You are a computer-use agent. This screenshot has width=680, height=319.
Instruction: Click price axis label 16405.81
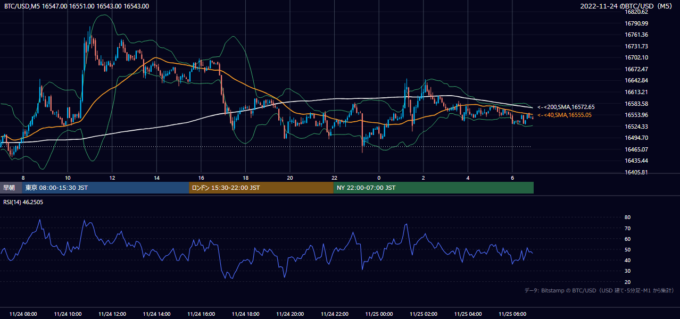click(x=636, y=172)
